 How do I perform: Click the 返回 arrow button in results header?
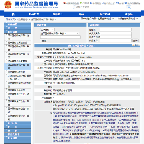tap(136, 45)
